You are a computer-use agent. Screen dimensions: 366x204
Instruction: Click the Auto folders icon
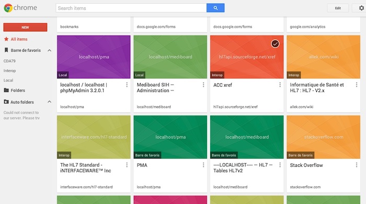point(6,102)
